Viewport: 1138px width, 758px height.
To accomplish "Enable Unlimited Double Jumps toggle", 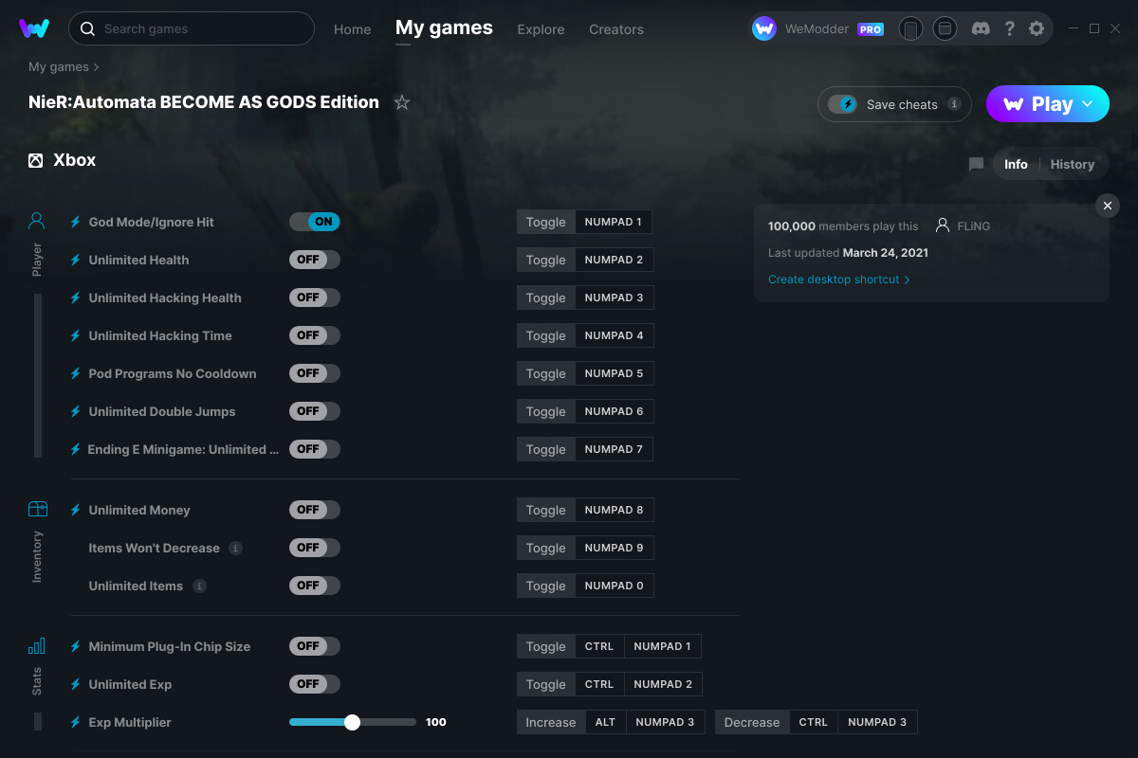I will point(315,411).
